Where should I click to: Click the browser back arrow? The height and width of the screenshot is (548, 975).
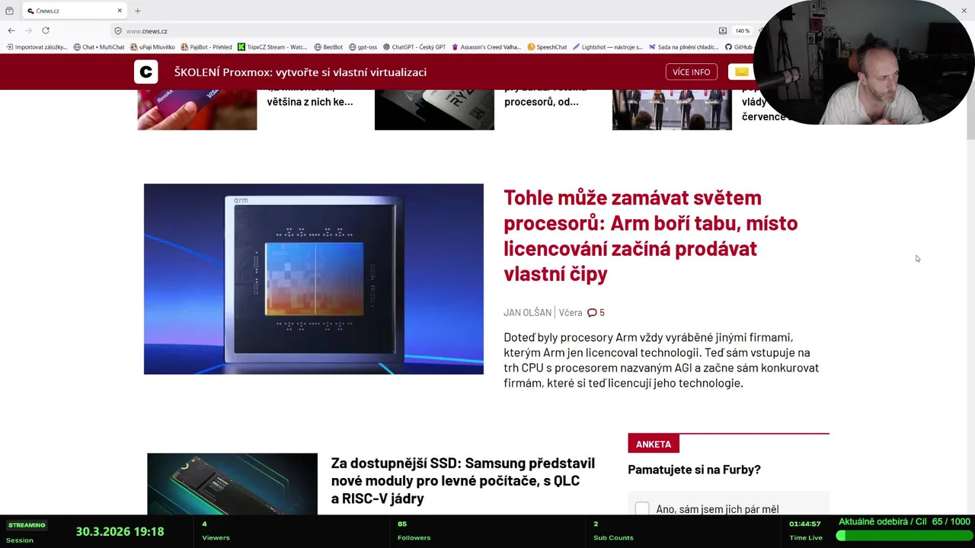11,30
